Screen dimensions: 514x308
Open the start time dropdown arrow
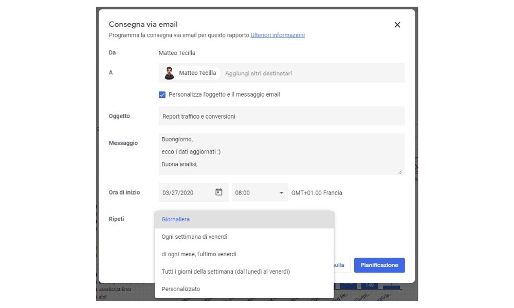[281, 192]
